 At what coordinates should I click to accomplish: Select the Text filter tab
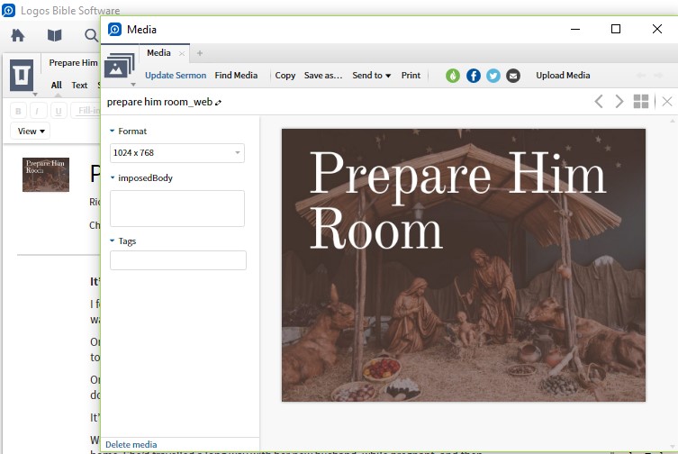coord(79,86)
